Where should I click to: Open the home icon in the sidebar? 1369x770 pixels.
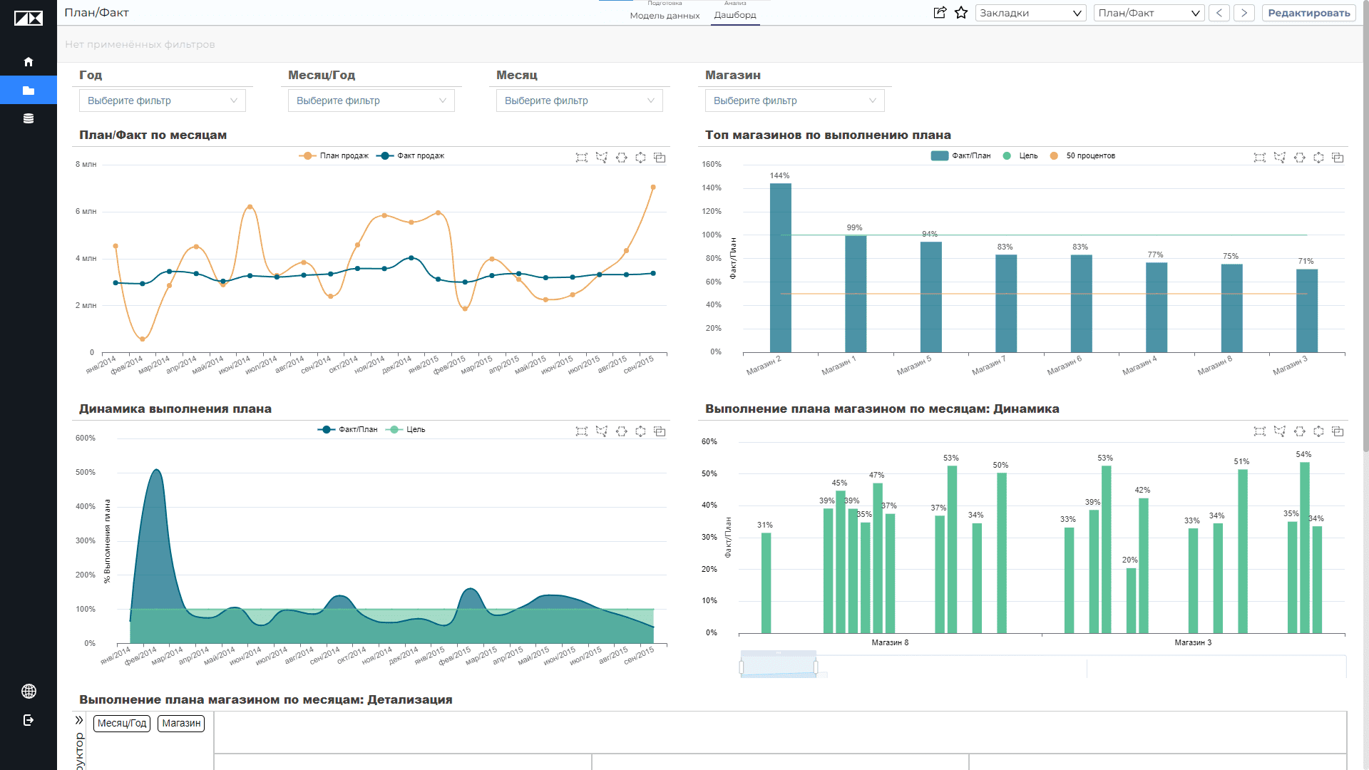pyautogui.click(x=29, y=62)
